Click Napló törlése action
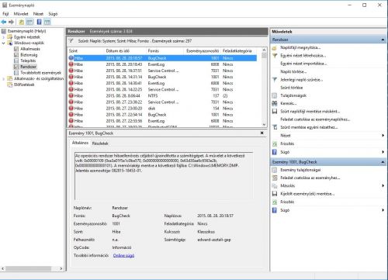This screenshot has height=280, width=388. tap(293, 71)
